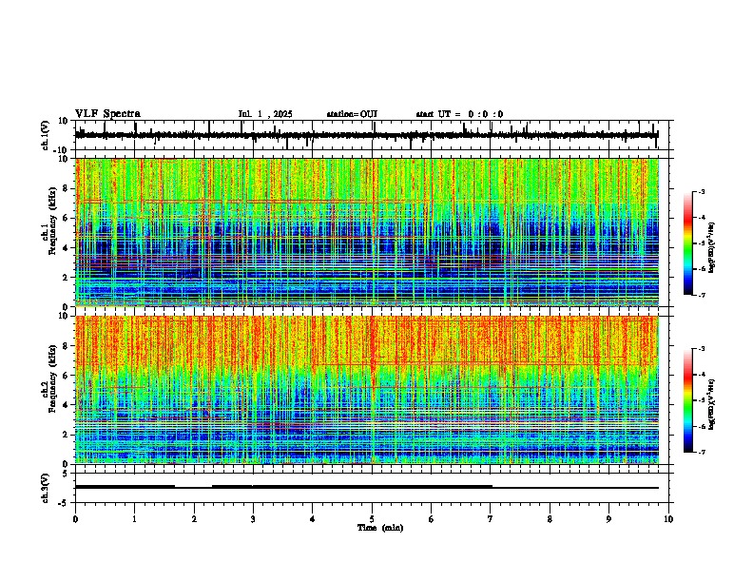Screen dimensions: 753x582
Task: Click the ch.1 PSD color scale bar
Action: (688, 243)
